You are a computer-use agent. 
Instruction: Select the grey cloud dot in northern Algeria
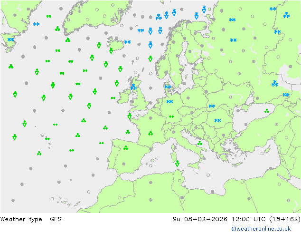pos(150,182)
